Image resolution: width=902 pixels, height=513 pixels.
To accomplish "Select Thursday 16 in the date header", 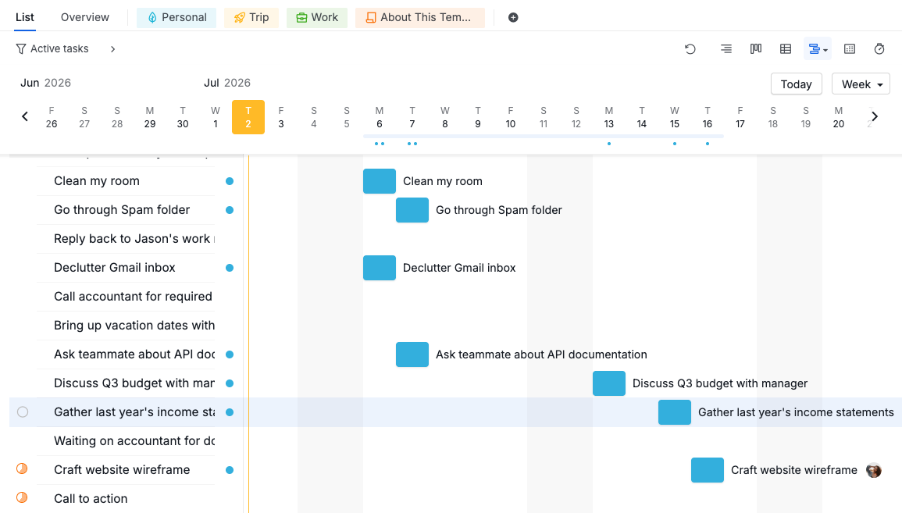I will [707, 117].
